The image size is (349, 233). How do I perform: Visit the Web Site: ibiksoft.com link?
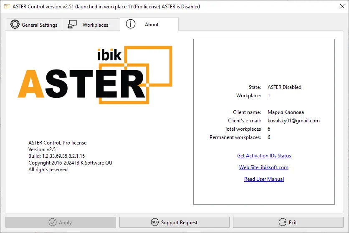tap(264, 167)
